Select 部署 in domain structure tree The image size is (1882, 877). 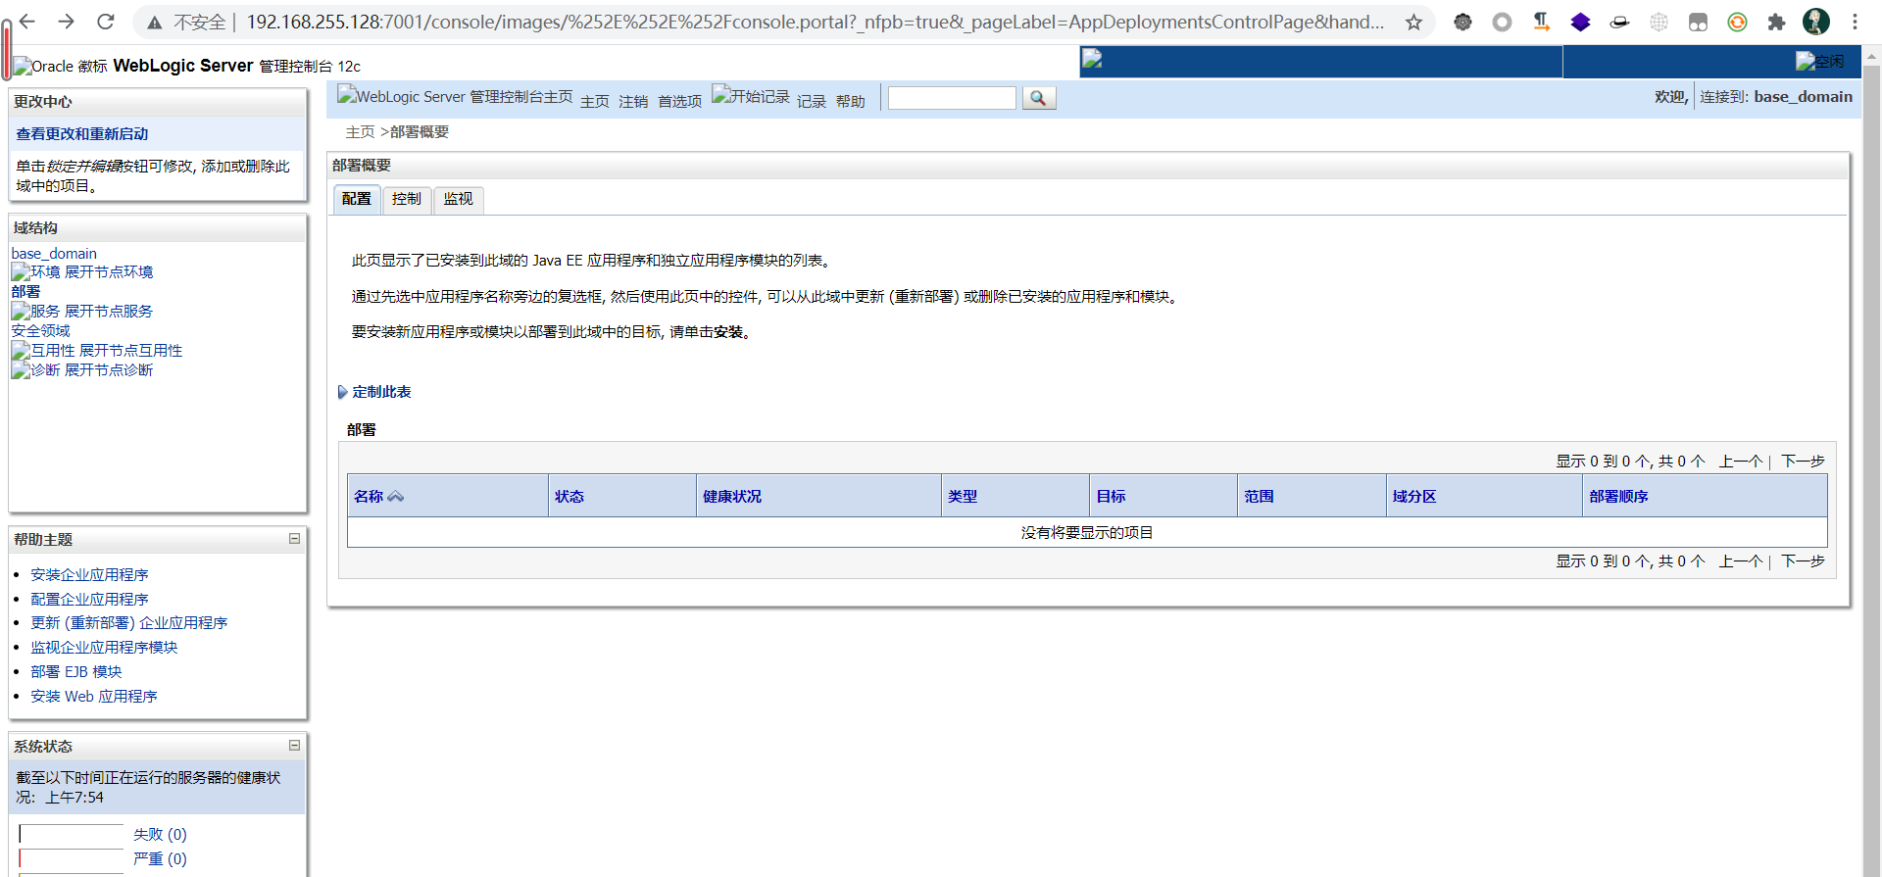25,292
